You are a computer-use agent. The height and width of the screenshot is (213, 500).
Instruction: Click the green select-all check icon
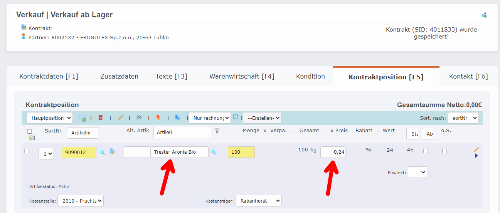tap(32, 138)
